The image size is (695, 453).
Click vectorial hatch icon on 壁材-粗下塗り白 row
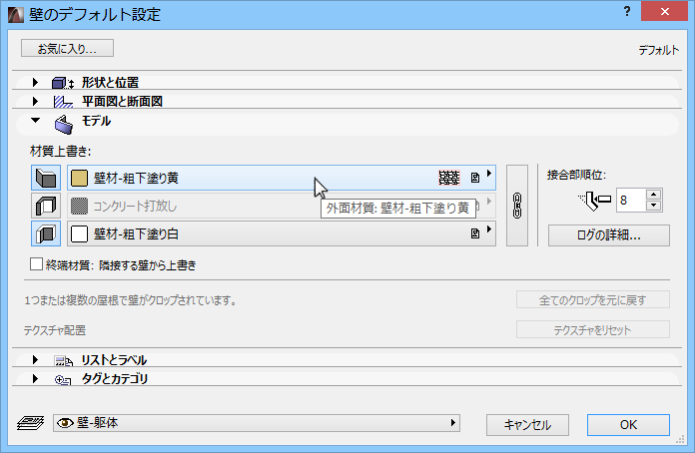(475, 233)
